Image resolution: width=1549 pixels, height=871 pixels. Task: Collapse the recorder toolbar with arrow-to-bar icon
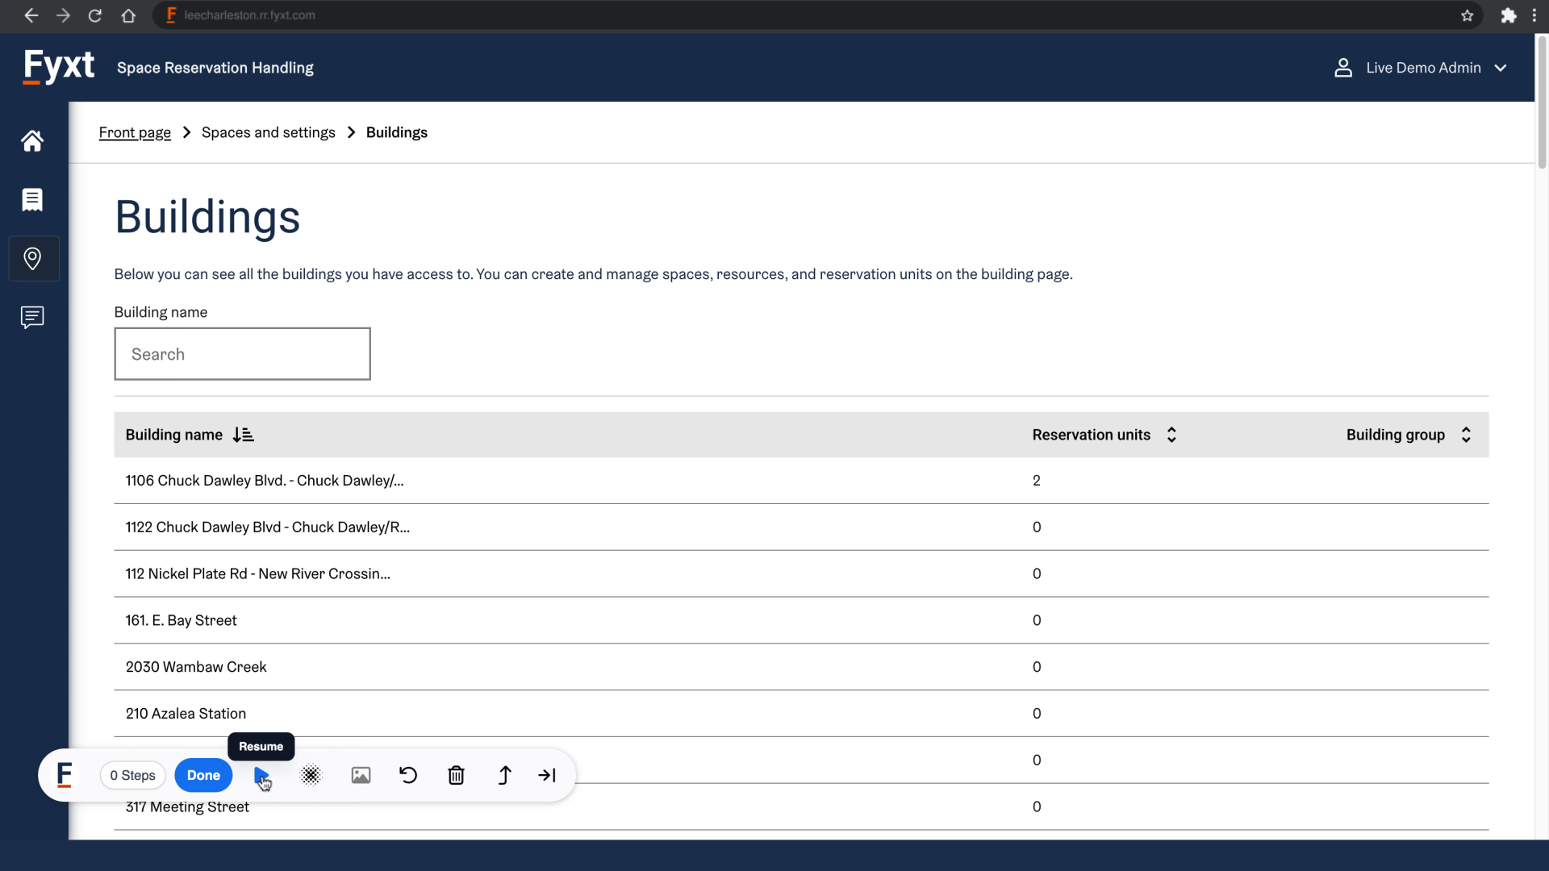pyautogui.click(x=547, y=775)
